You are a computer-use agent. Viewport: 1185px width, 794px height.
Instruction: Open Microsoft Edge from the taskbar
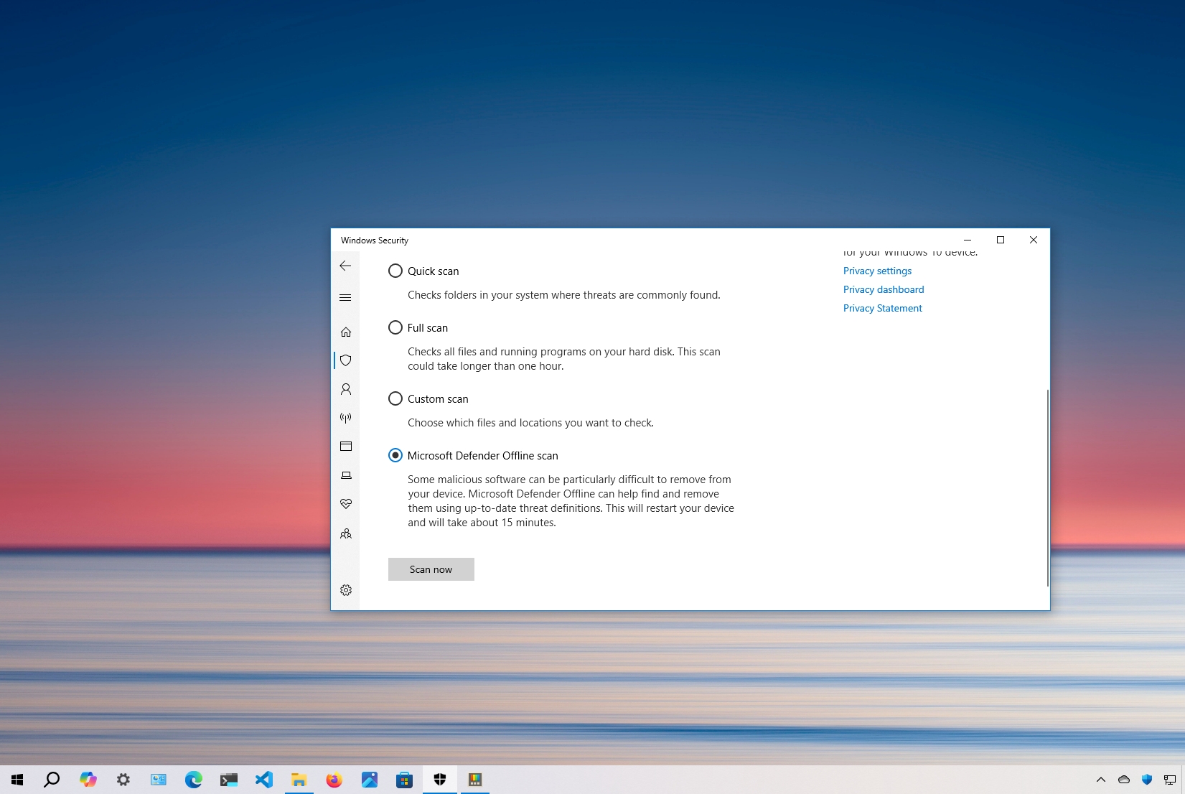tap(193, 780)
